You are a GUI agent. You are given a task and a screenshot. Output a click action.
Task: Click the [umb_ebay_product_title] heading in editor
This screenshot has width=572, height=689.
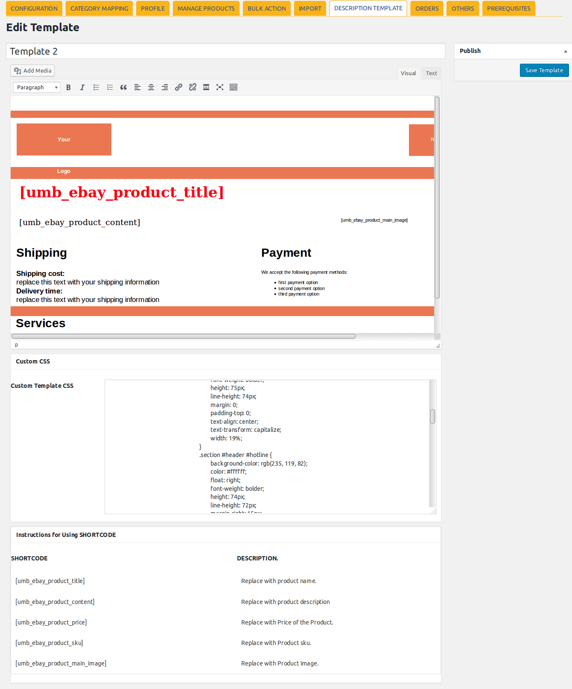pyautogui.click(x=122, y=192)
